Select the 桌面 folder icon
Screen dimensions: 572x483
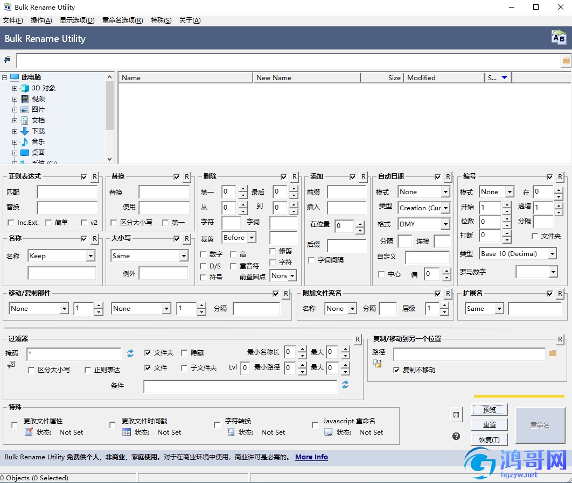click(25, 153)
